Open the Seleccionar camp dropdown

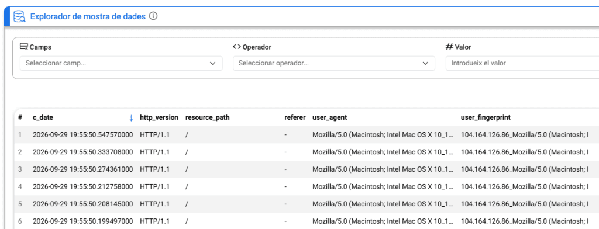click(x=121, y=63)
